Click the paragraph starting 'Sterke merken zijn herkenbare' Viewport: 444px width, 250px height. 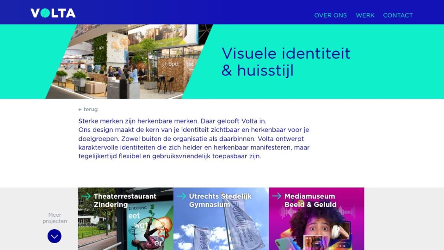click(194, 138)
